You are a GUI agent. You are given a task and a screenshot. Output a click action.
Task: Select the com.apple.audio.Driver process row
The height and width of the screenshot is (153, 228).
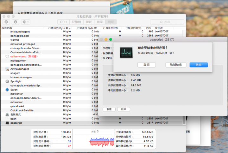point(49,48)
